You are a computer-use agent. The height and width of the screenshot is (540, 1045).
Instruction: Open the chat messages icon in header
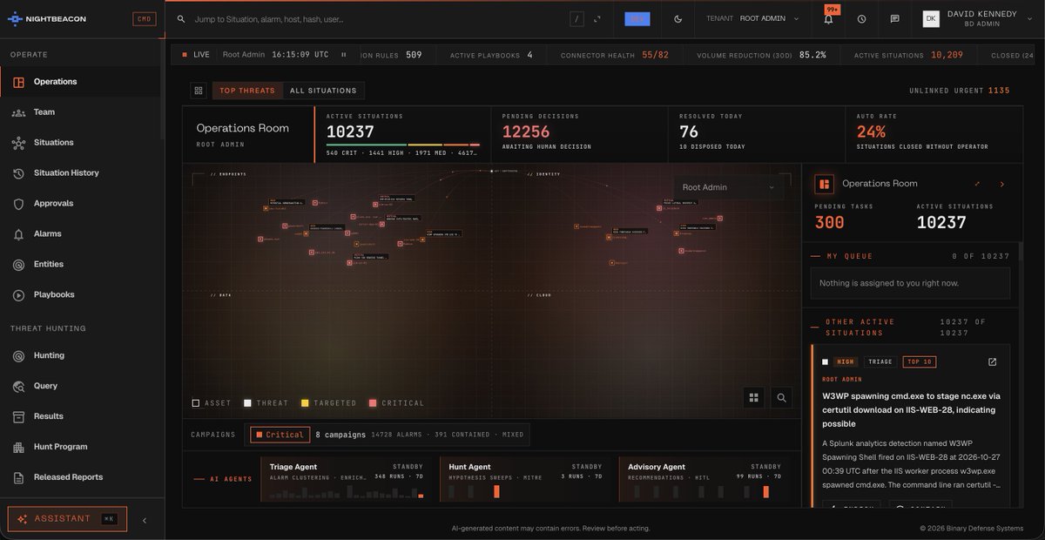click(894, 18)
